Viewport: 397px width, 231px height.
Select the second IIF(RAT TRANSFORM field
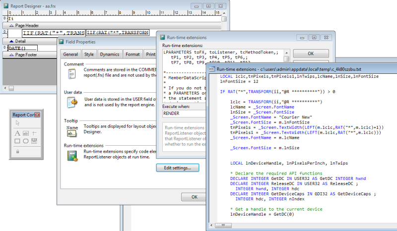click(x=118, y=32)
